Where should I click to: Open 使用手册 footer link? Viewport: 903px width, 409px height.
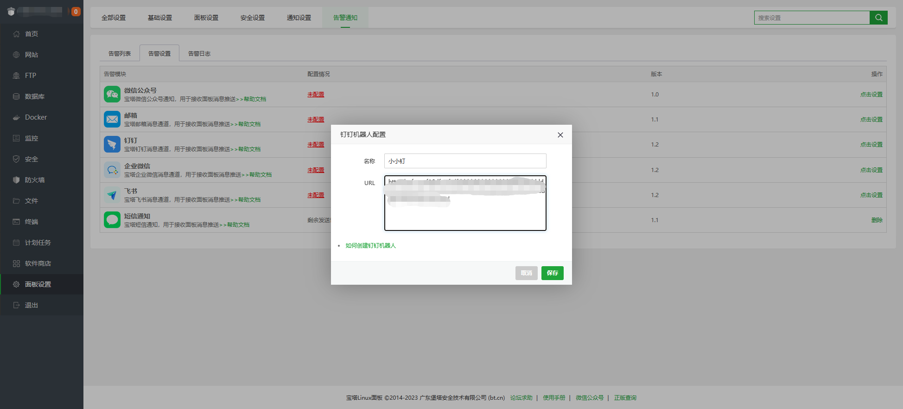click(554, 398)
